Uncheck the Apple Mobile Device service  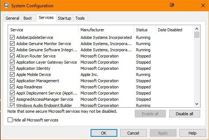[x=12, y=75]
